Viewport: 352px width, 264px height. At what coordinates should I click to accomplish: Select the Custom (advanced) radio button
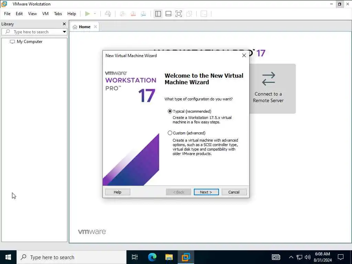coord(170,133)
